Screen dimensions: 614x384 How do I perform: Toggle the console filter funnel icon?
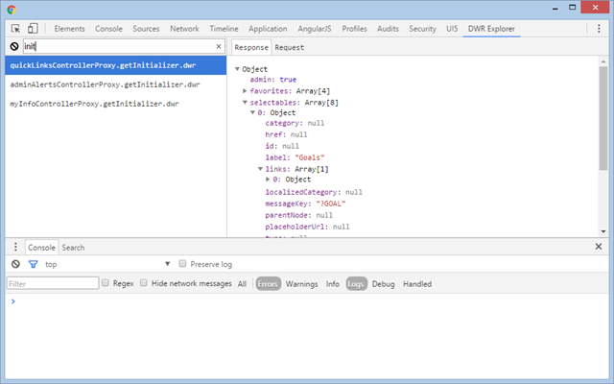pos(33,264)
